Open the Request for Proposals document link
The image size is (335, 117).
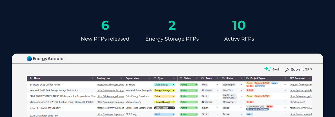[x=301, y=84]
